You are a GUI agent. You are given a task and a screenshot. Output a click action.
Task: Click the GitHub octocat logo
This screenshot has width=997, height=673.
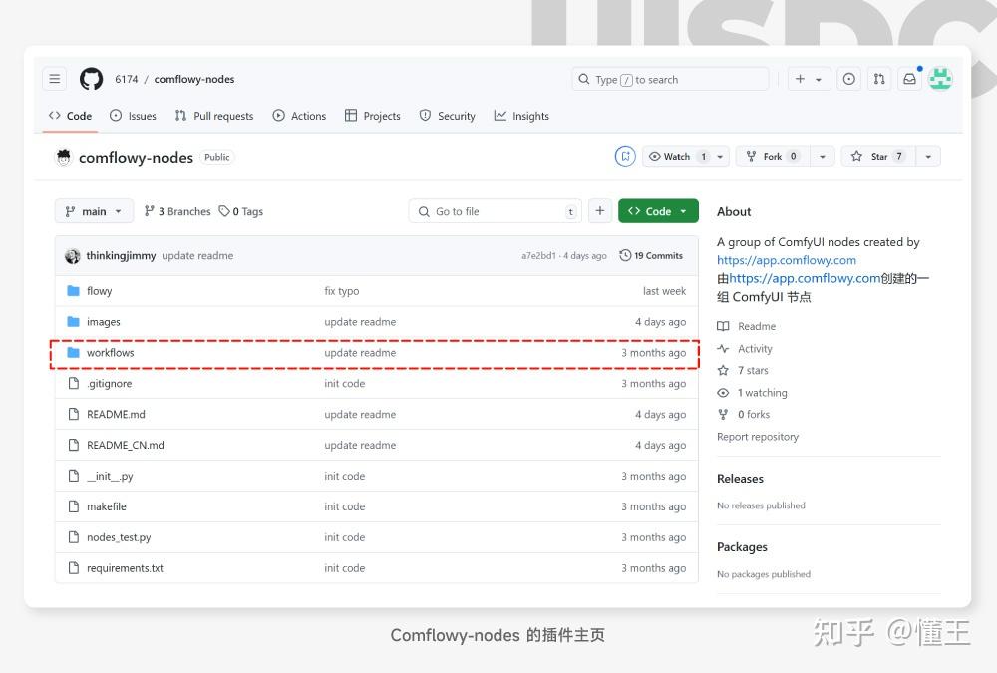[91, 78]
